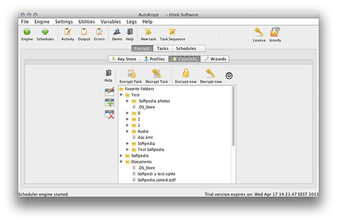Screen dimensions: 337x222
Task: Switch to the Encrypt tab
Action: pyautogui.click(x=142, y=48)
